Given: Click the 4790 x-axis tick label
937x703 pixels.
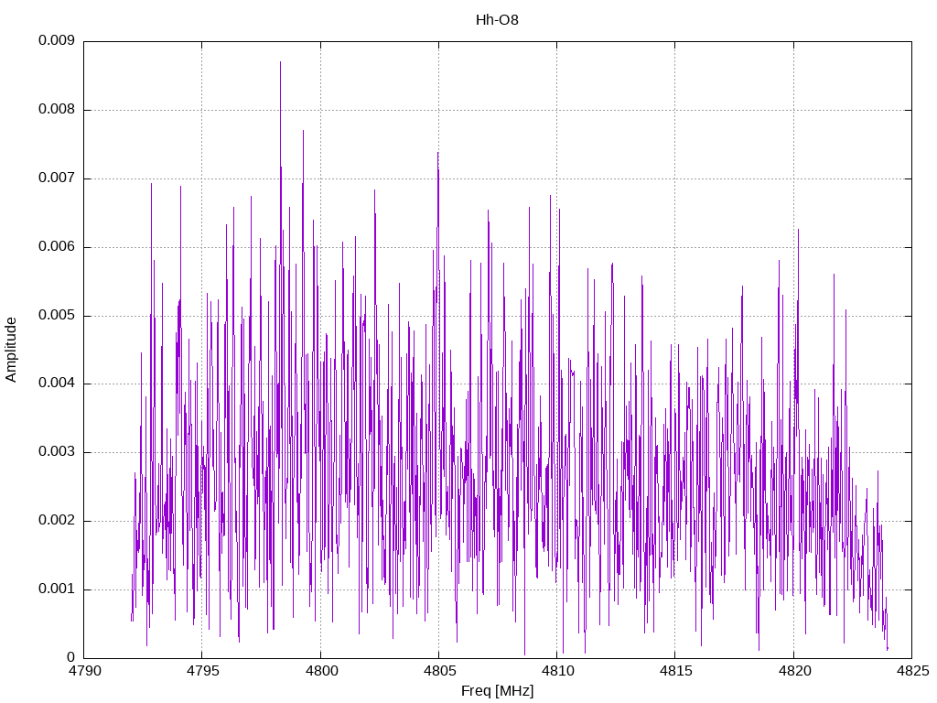Looking at the screenshot, I should pos(84,671).
